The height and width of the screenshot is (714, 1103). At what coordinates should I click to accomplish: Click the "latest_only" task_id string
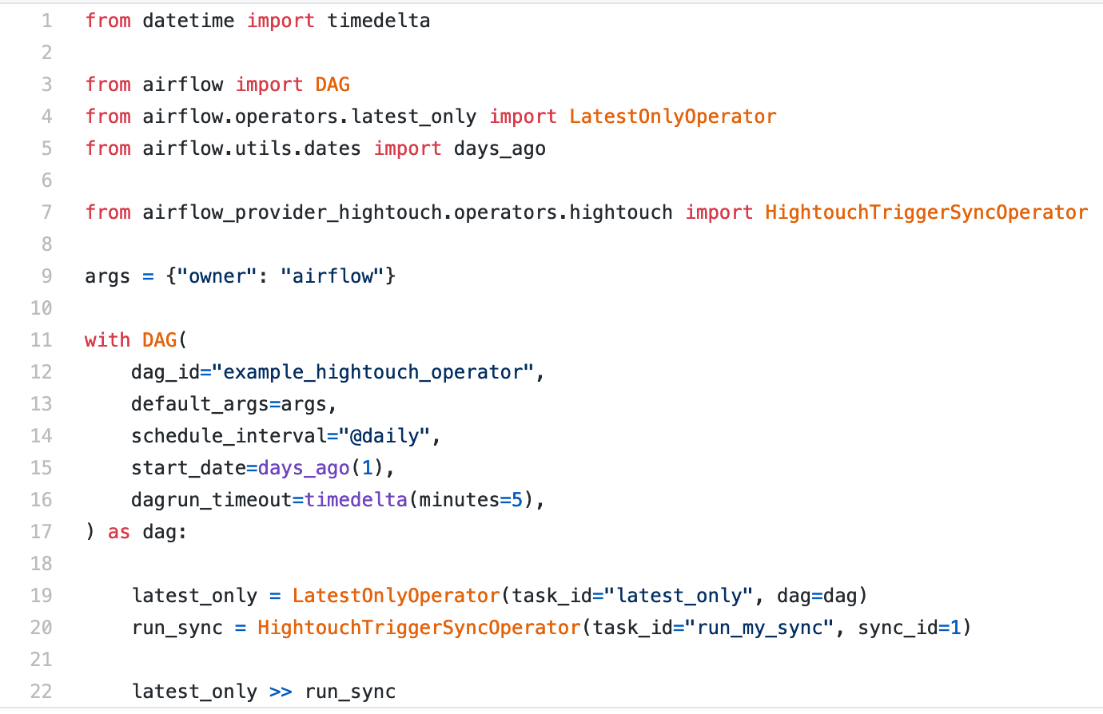pyautogui.click(x=679, y=596)
